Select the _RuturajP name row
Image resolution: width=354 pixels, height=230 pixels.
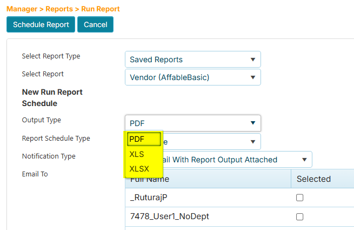coord(146,198)
